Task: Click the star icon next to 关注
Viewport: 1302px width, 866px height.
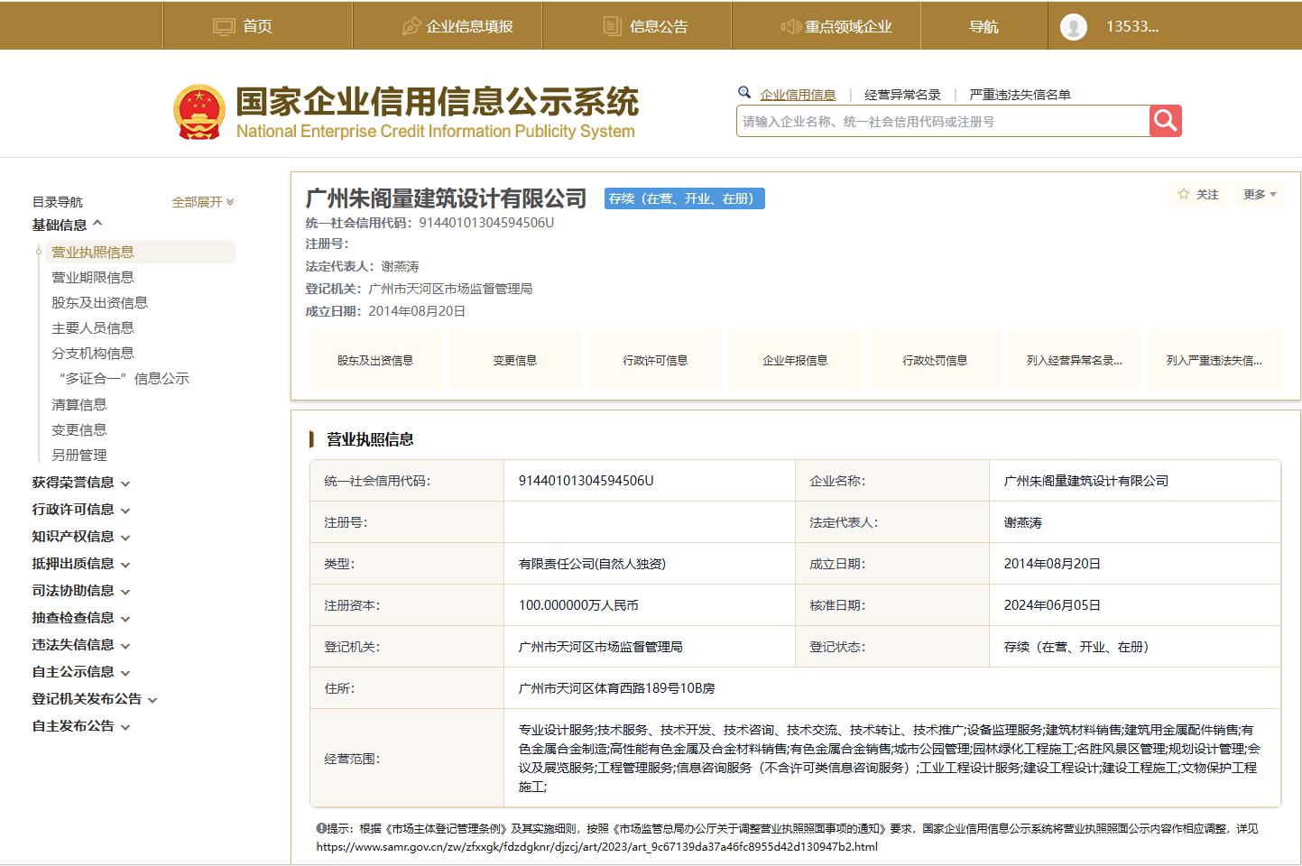Action: tap(1184, 194)
